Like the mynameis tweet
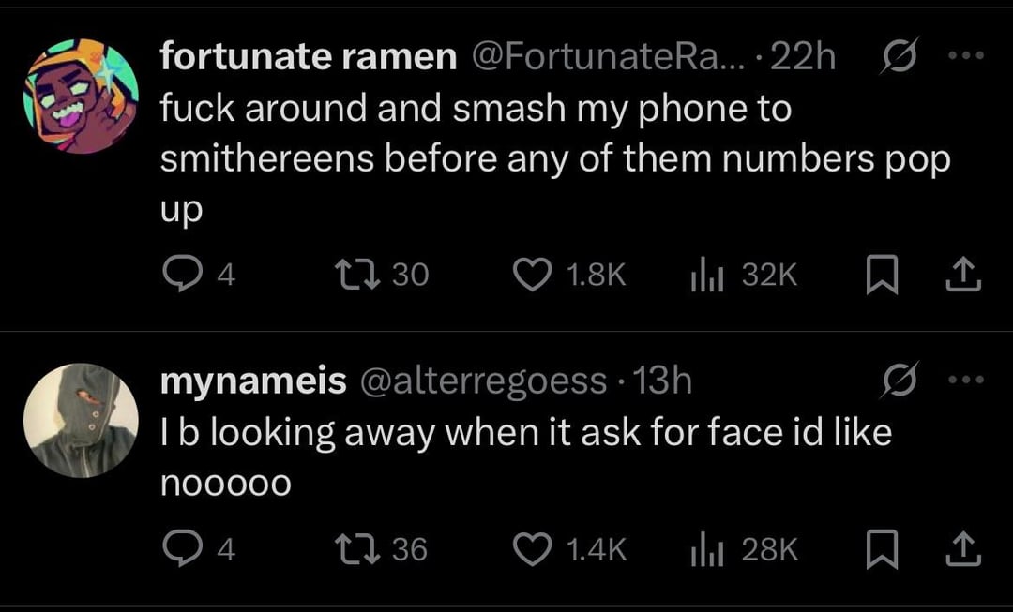 coord(535,550)
